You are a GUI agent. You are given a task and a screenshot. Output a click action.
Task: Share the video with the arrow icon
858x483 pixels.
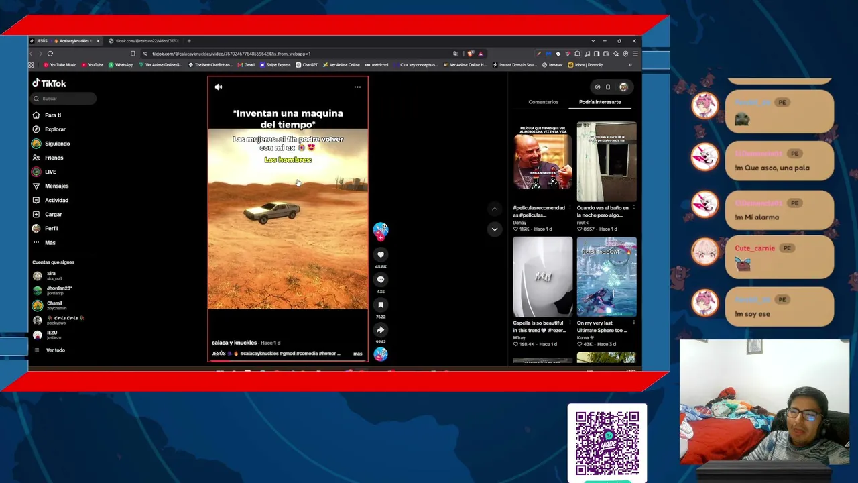[381, 330]
